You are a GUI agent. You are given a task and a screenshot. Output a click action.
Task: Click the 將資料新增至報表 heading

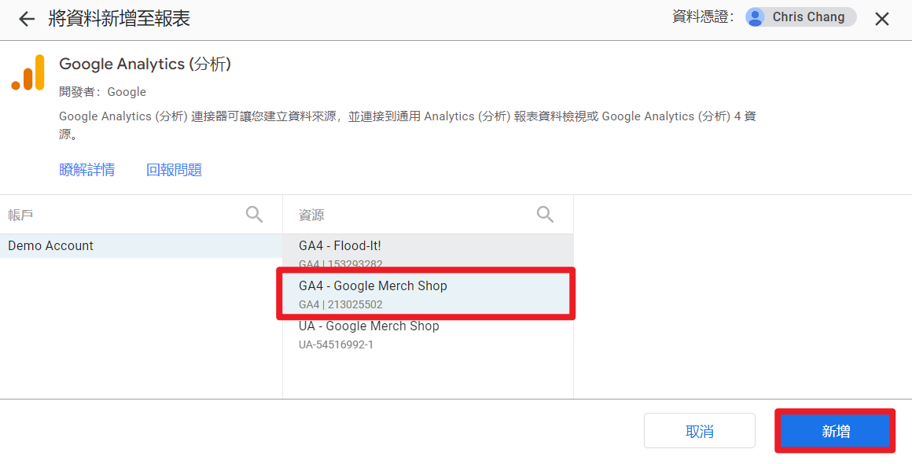[120, 19]
